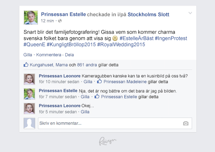Like the post with Gilla
The width and height of the screenshot is (215, 152).
point(28,55)
